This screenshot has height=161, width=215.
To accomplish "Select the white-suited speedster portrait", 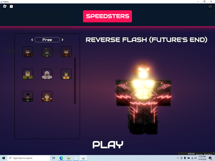I will click(47, 74).
